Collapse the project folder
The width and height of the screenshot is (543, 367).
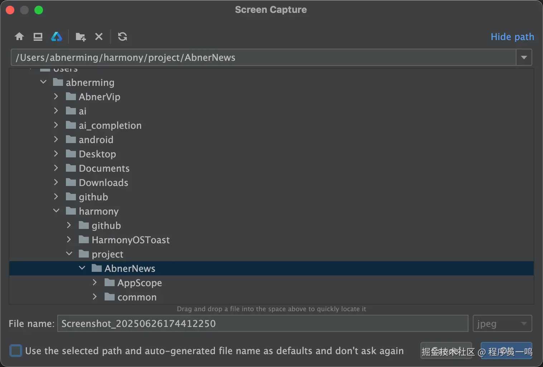(x=69, y=254)
